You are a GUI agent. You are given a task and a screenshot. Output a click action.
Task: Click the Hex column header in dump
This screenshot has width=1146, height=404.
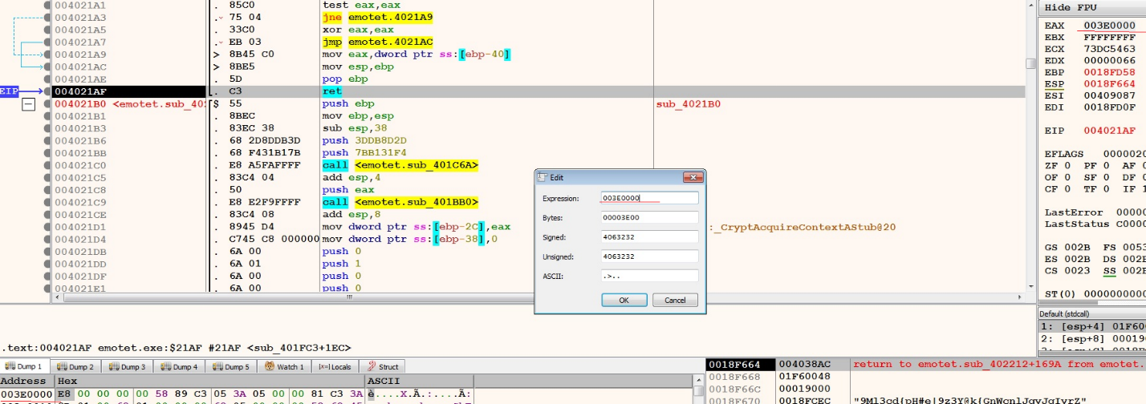click(209, 381)
